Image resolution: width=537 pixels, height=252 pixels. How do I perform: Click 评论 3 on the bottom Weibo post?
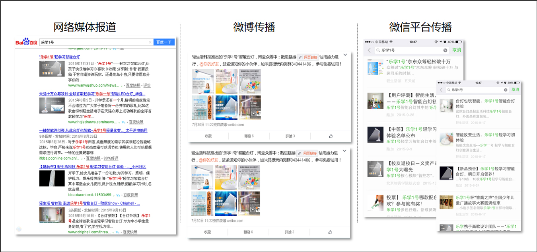290,232
